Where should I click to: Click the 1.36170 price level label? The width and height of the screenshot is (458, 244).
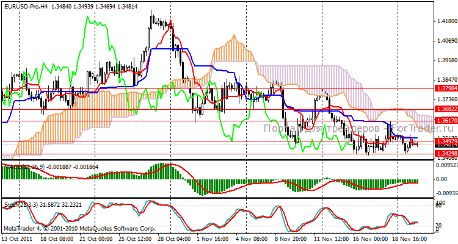pos(446,121)
